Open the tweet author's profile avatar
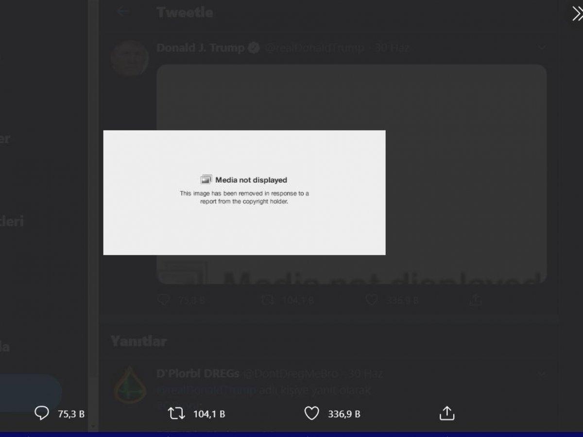583x437 pixels. (x=129, y=59)
